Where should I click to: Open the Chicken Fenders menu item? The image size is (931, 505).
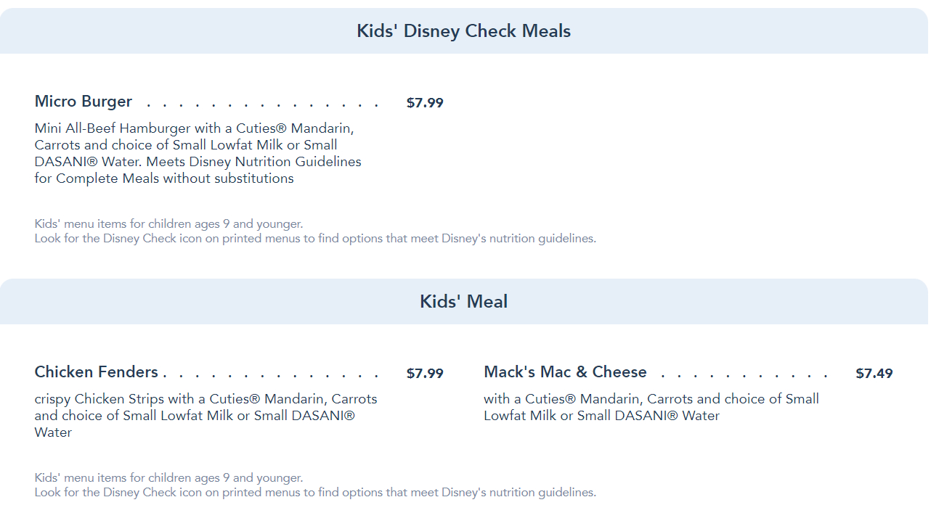(97, 372)
